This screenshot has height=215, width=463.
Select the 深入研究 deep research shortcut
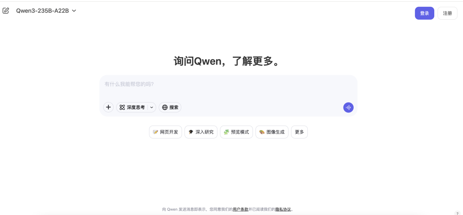pyautogui.click(x=201, y=132)
